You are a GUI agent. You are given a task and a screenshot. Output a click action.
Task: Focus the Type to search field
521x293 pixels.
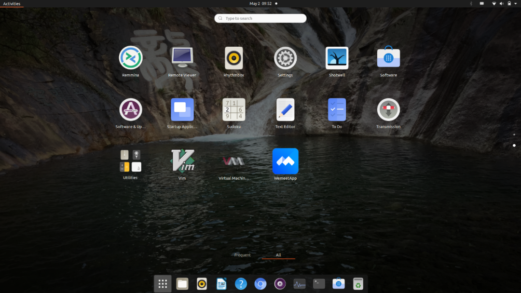coord(260,18)
